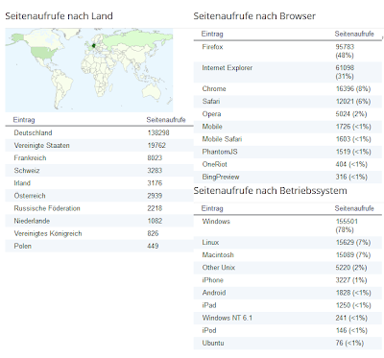Select the 'Android' operating system row

coord(288,293)
